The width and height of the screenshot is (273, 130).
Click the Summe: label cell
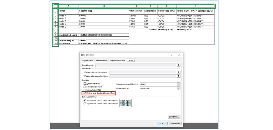[x=150, y=30]
